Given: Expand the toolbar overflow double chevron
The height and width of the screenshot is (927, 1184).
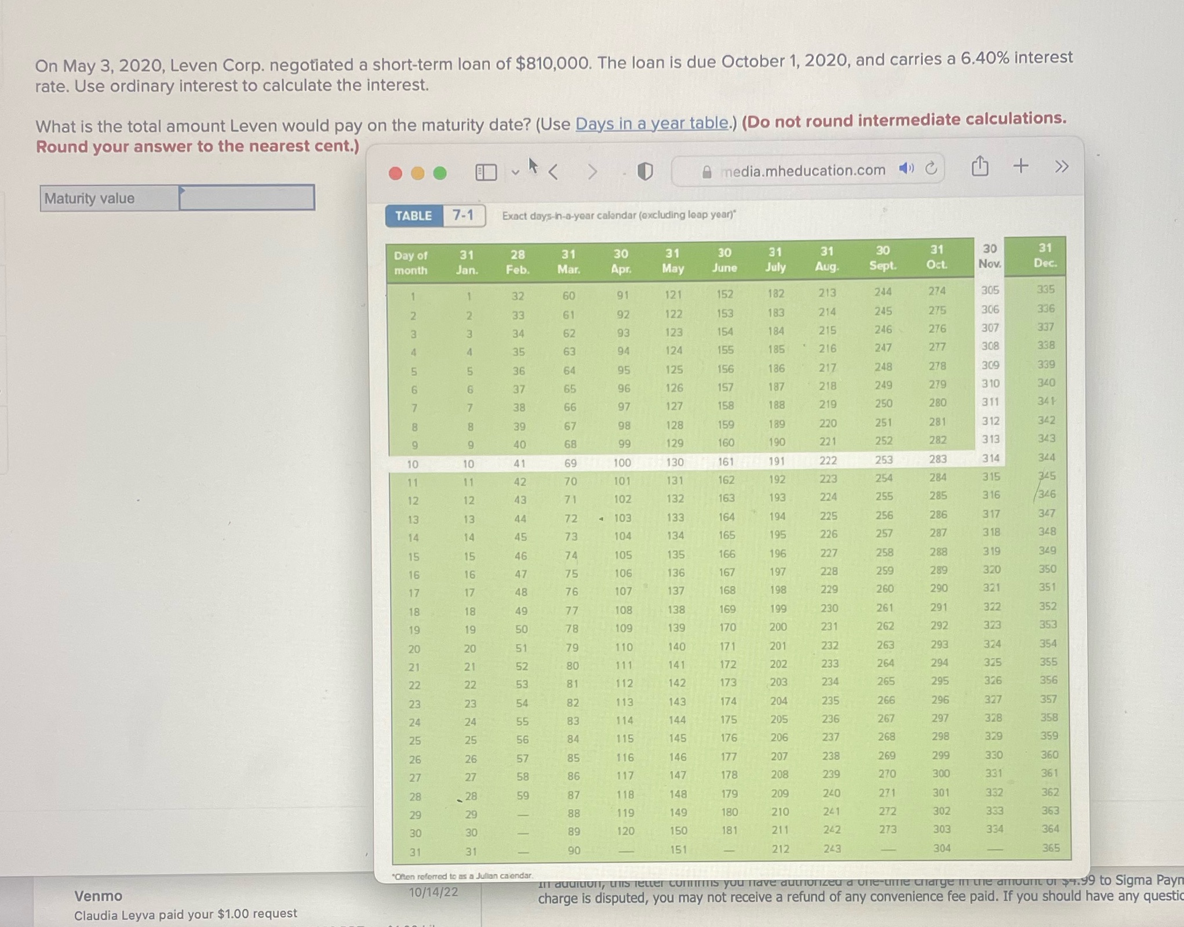Looking at the screenshot, I should click(x=1061, y=167).
